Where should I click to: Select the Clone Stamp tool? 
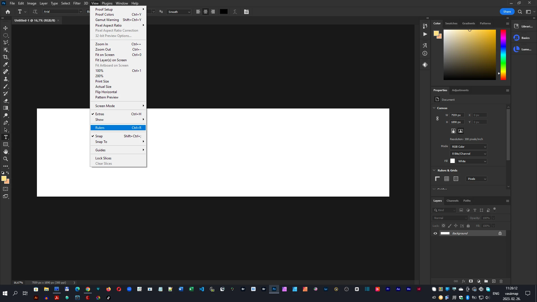(x=6, y=79)
